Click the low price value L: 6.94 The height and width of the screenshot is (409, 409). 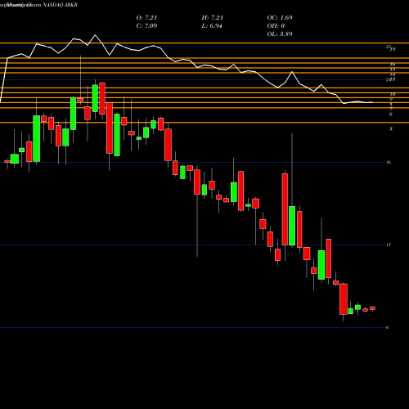coord(212,26)
